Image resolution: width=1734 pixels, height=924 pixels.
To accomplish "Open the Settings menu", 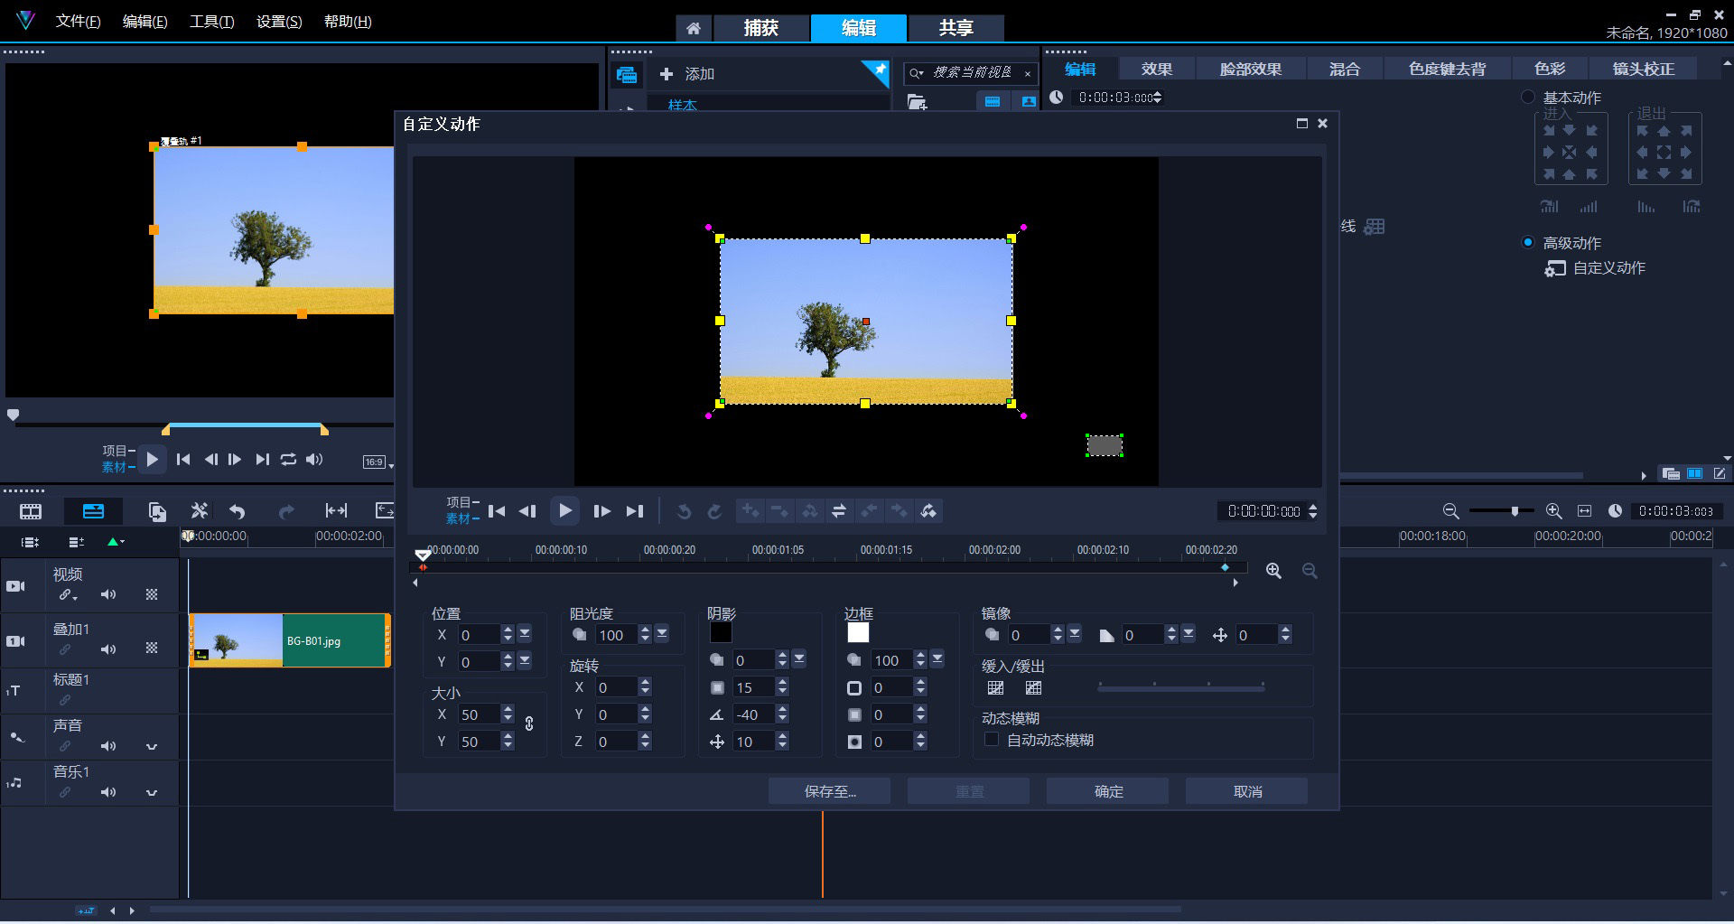I will (x=279, y=22).
